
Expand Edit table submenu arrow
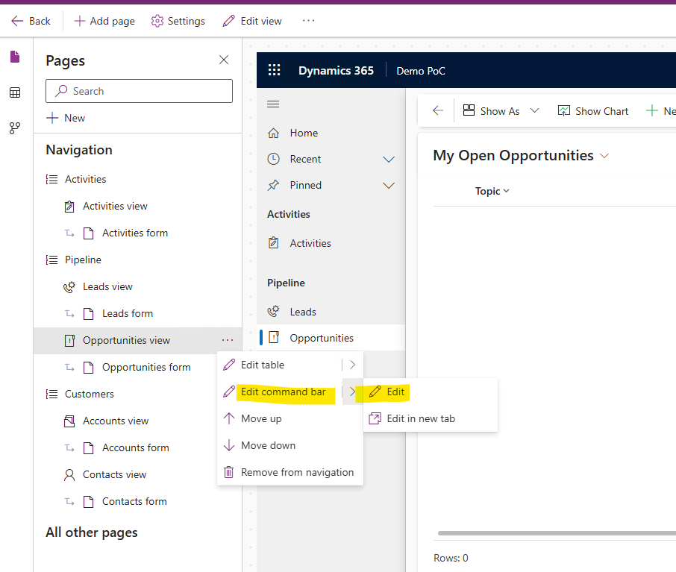[353, 365]
